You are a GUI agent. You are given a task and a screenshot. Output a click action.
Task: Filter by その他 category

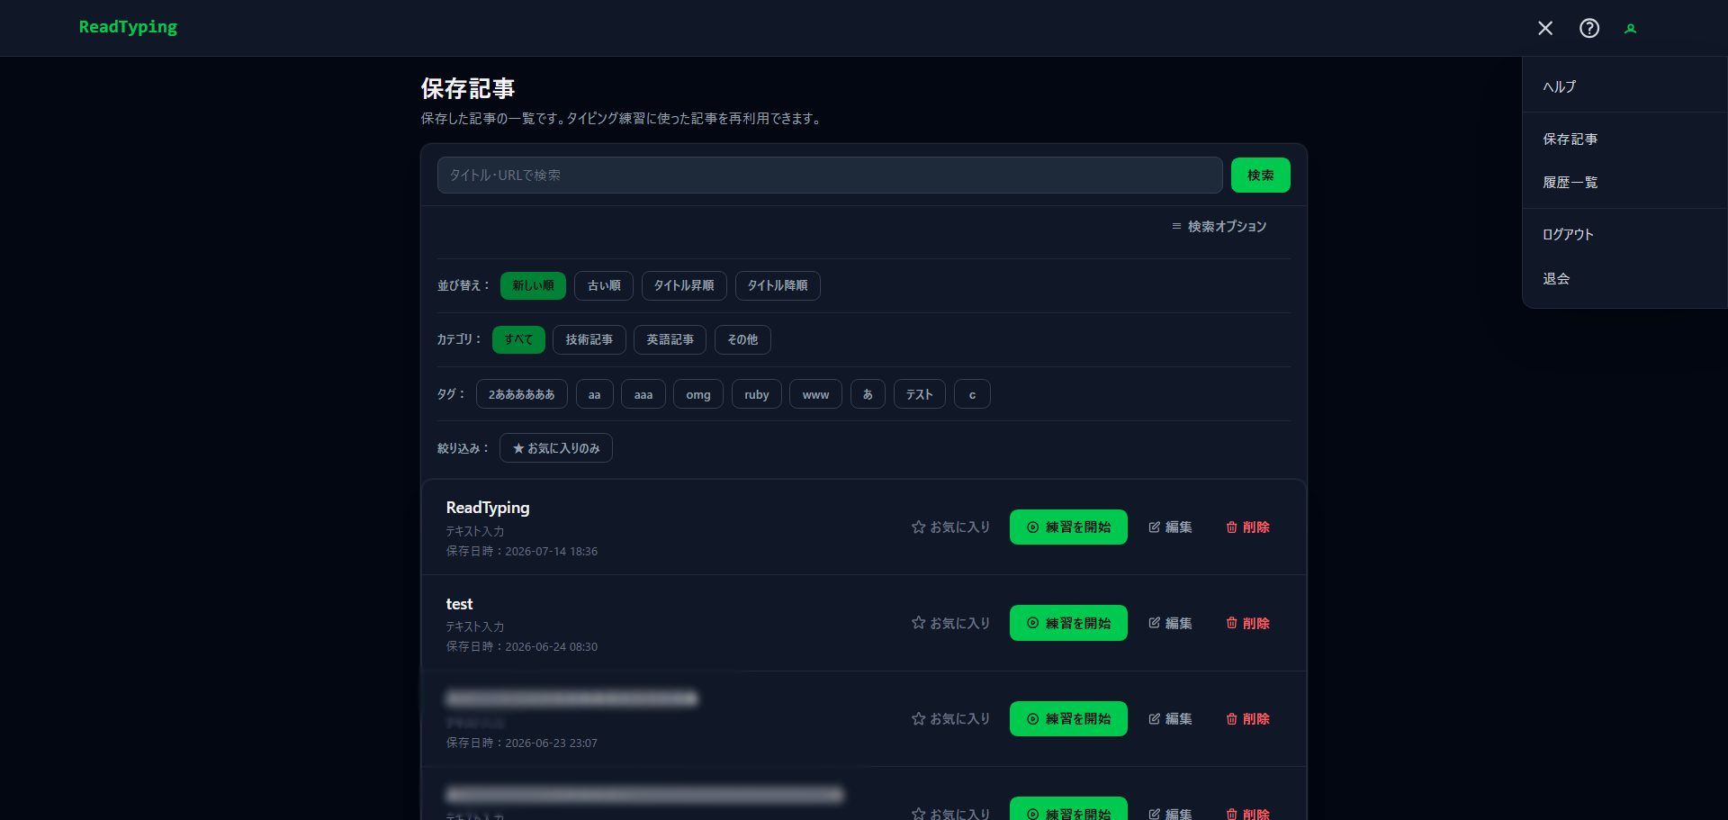pos(742,339)
